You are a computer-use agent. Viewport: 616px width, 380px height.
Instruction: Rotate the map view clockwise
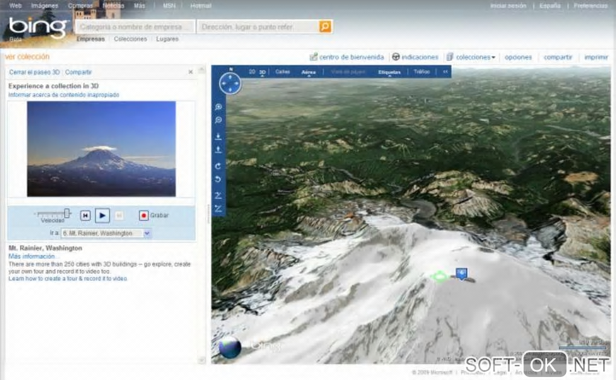[x=219, y=166]
